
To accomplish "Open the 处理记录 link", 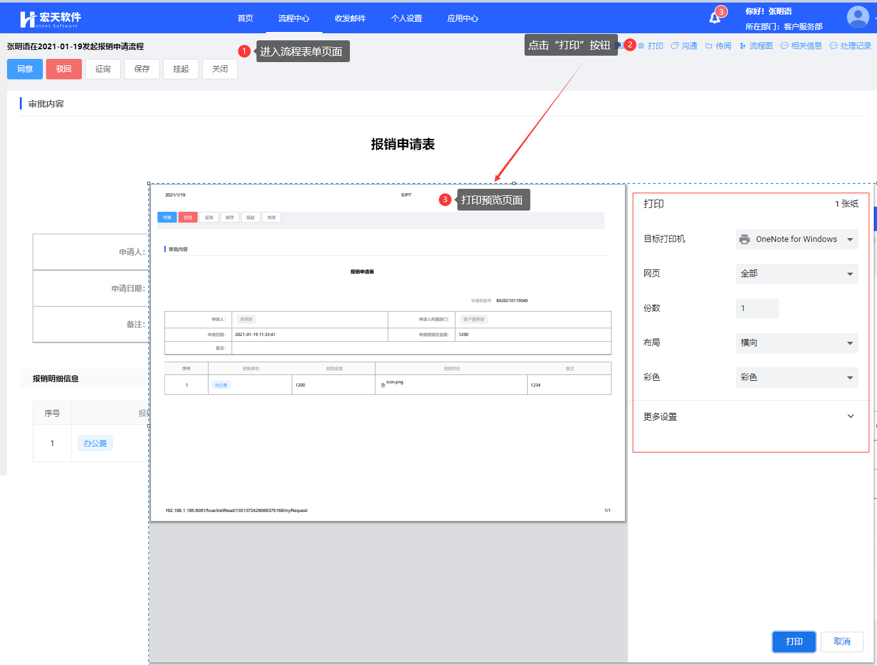I will pyautogui.click(x=850, y=46).
